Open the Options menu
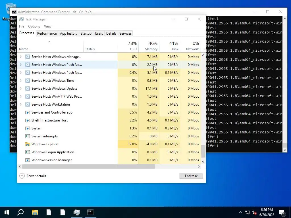This screenshot has width=291, height=218. (34, 26)
